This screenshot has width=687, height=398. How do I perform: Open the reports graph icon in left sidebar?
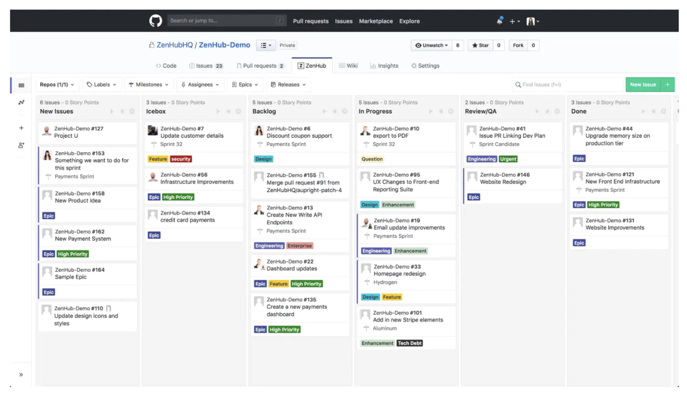point(21,102)
